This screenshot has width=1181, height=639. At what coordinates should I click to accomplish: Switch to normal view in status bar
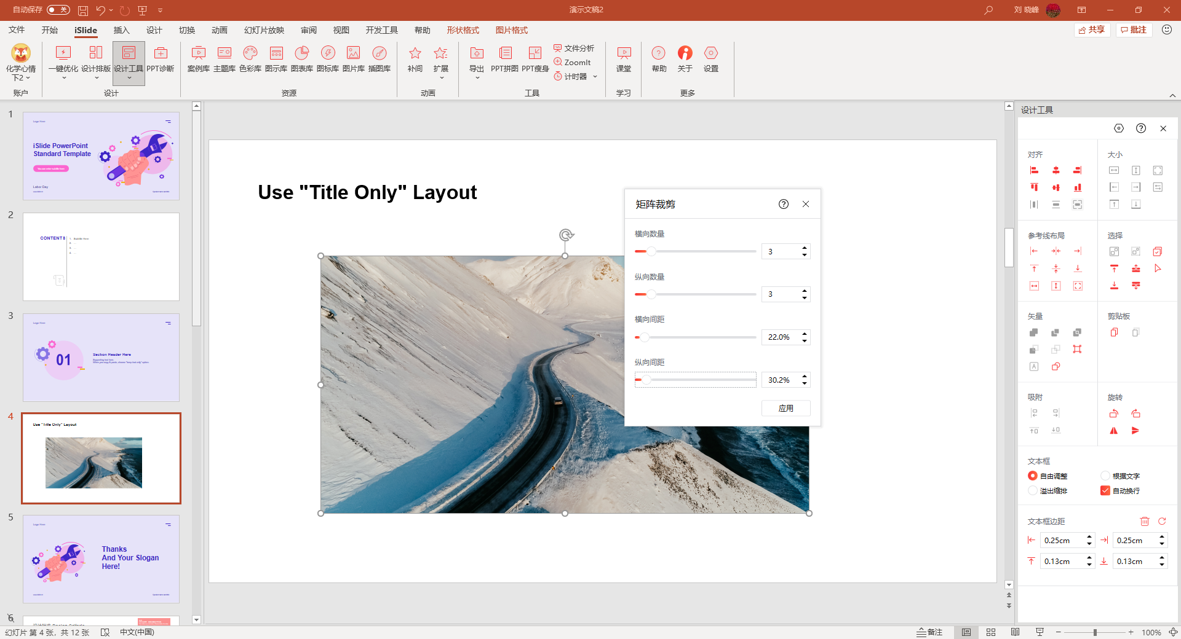click(x=966, y=632)
